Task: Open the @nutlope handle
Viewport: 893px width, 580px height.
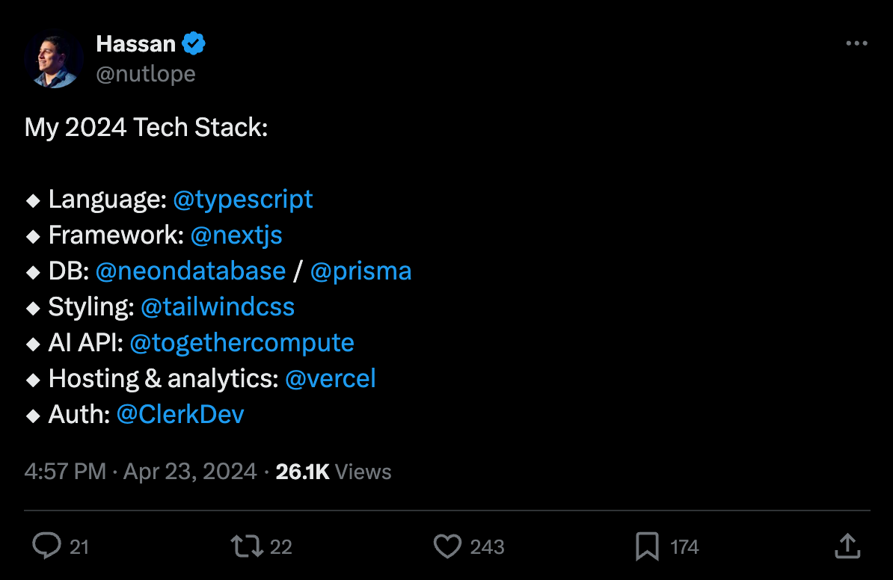Action: click(x=146, y=73)
